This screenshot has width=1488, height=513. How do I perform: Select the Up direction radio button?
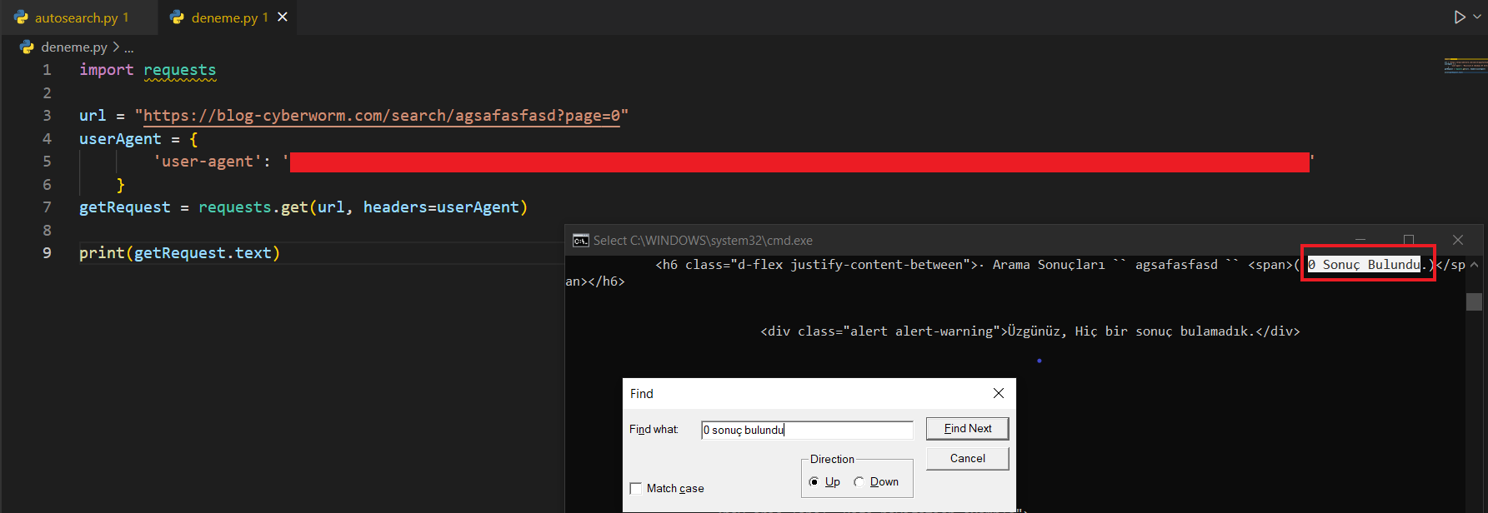click(814, 481)
